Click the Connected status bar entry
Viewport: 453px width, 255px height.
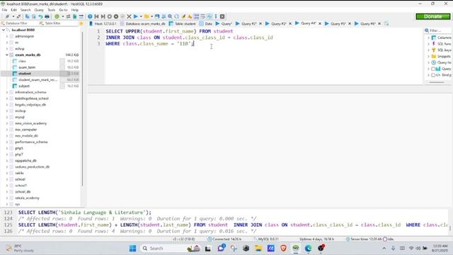(x=225, y=239)
